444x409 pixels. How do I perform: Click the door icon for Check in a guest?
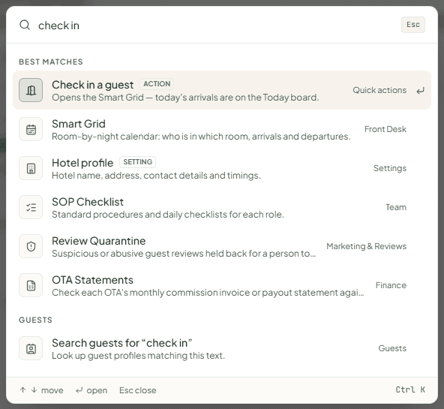pos(31,90)
